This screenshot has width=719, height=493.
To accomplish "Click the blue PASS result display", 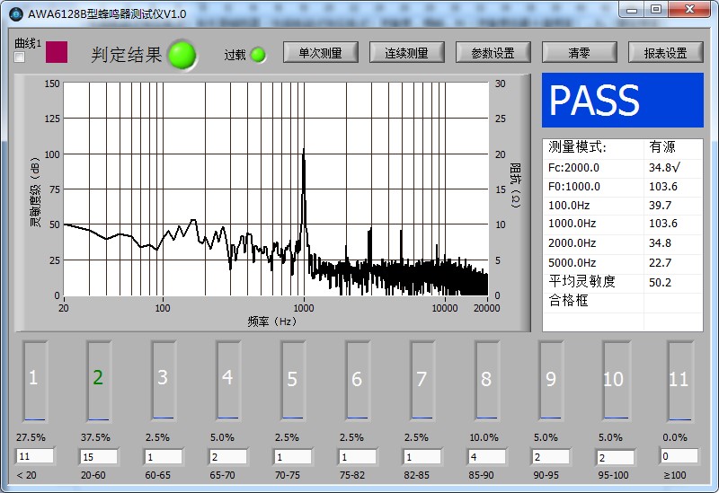I will click(x=622, y=101).
